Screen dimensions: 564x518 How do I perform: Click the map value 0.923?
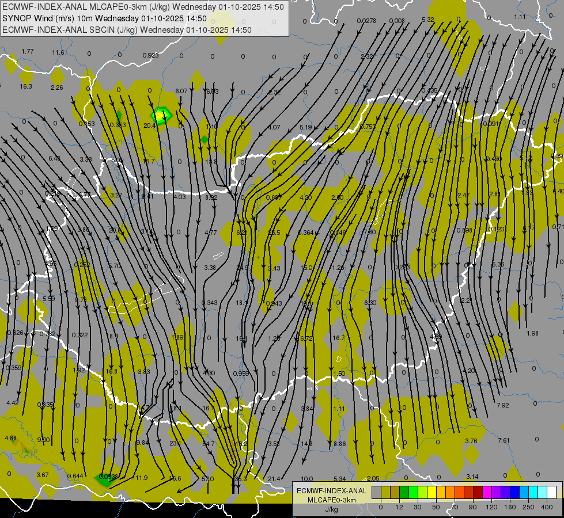[x=150, y=55]
